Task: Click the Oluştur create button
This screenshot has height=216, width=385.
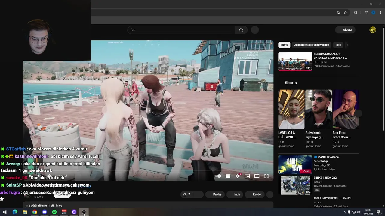Action: pos(345,30)
